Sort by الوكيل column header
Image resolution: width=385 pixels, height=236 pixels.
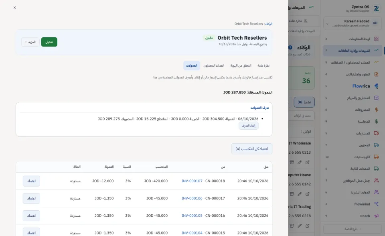click(306, 132)
